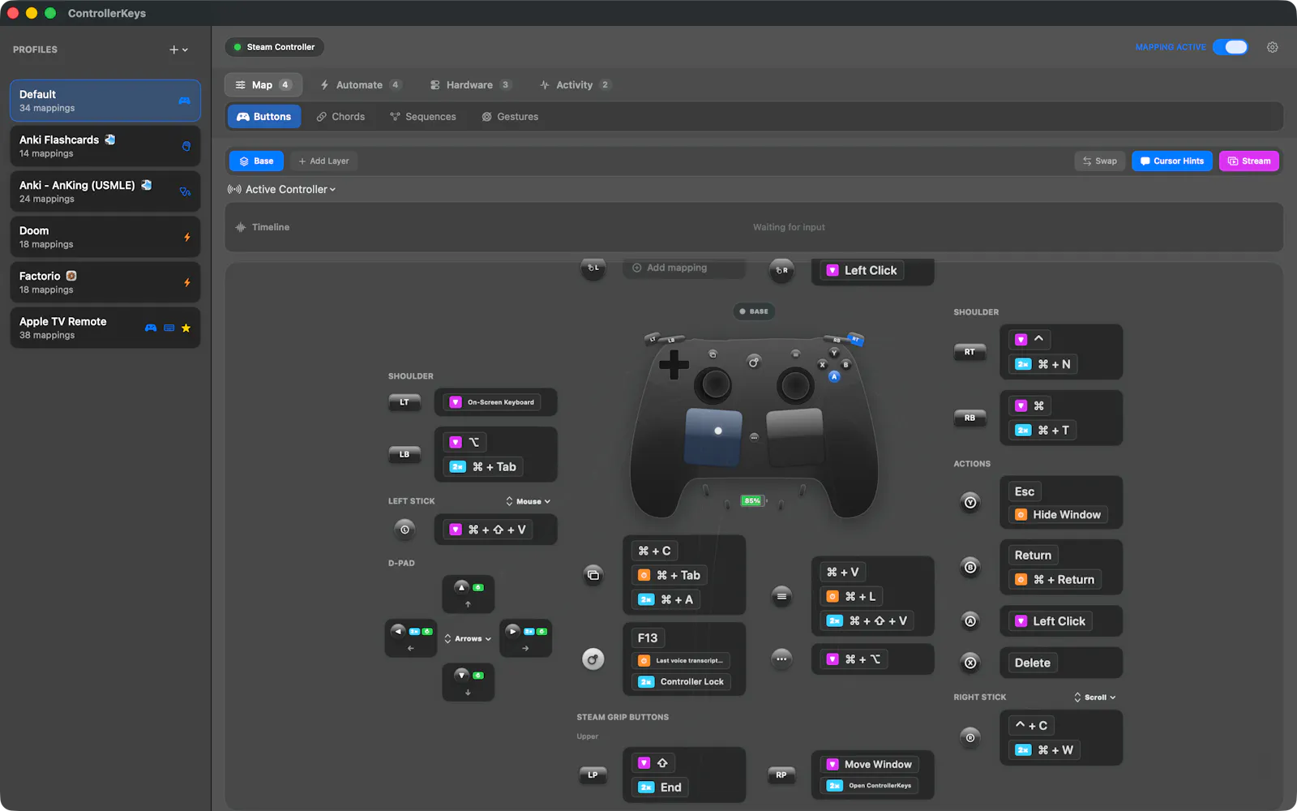Viewport: 1297px width, 811px height.
Task: Click the RP grip button icon
Action: [781, 775]
